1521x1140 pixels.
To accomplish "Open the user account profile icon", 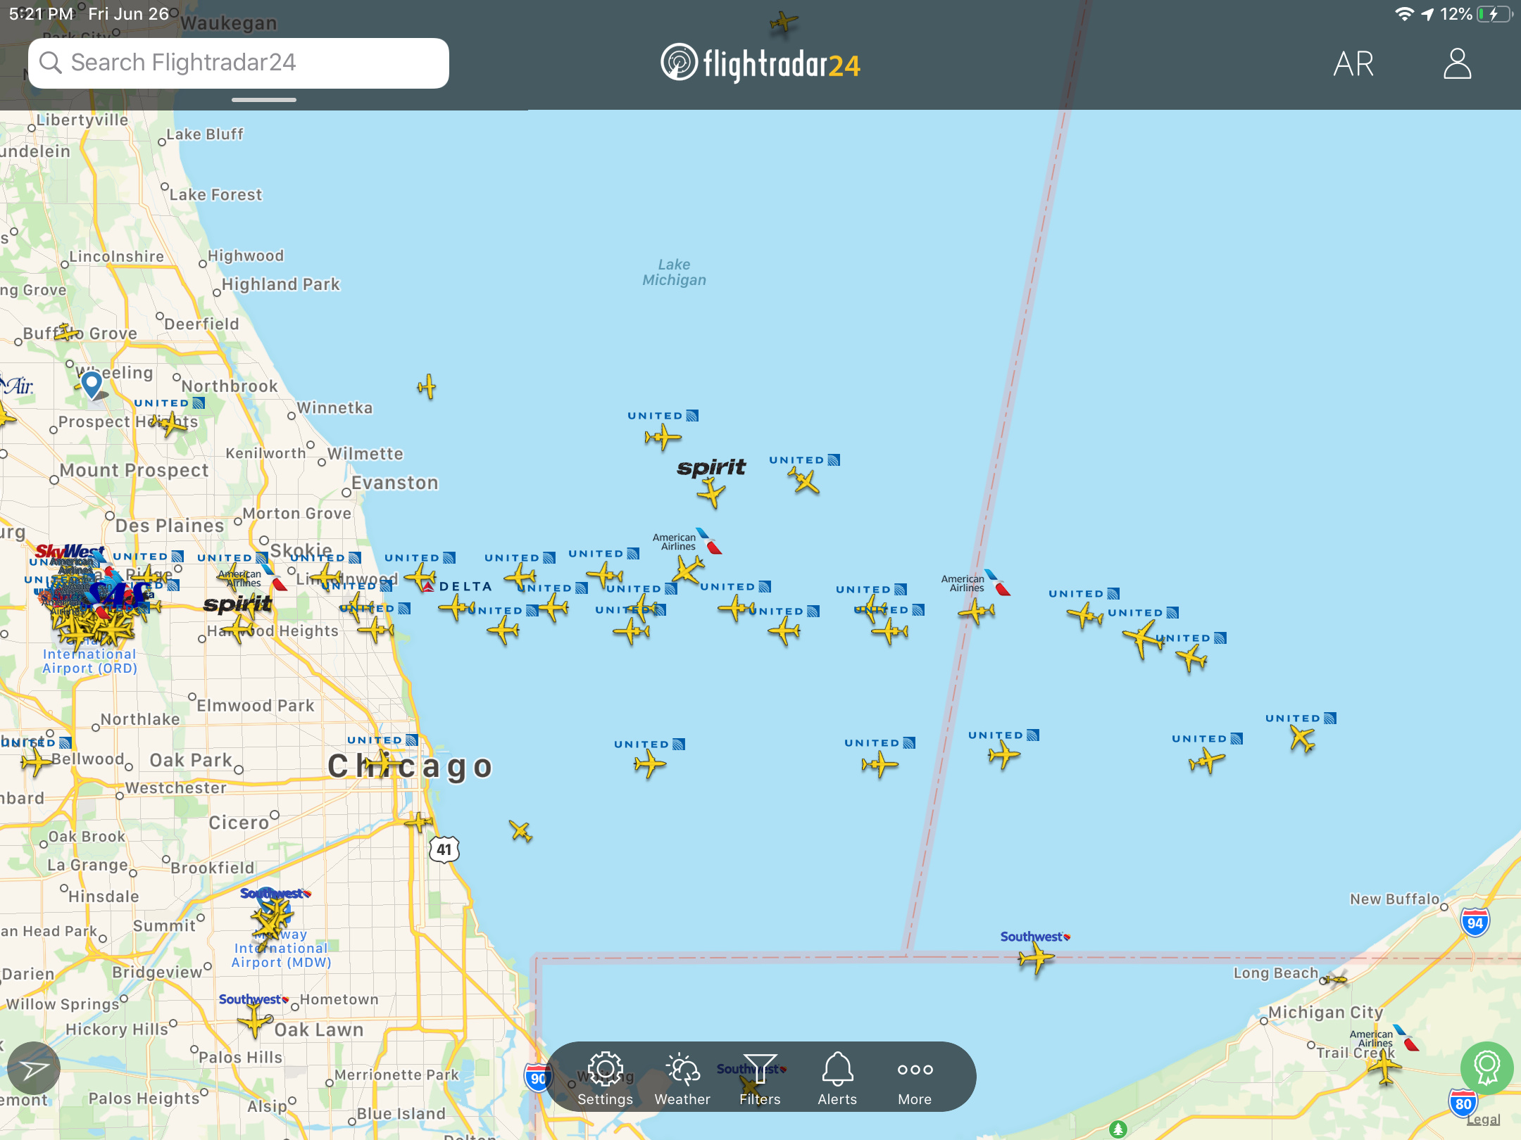I will point(1457,64).
